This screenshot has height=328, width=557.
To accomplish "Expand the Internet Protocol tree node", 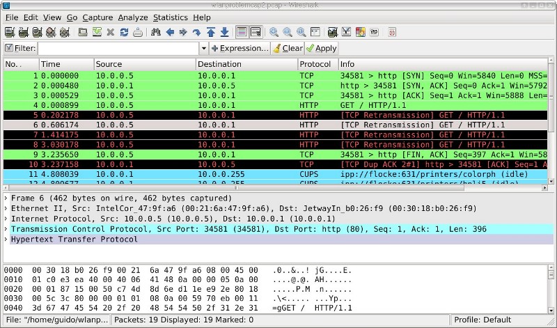I will (6, 219).
